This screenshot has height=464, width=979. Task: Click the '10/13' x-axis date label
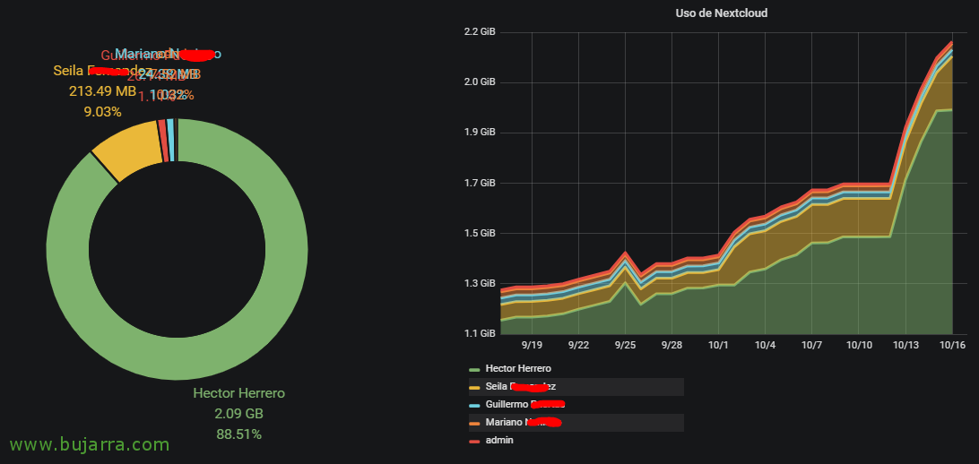coord(905,345)
